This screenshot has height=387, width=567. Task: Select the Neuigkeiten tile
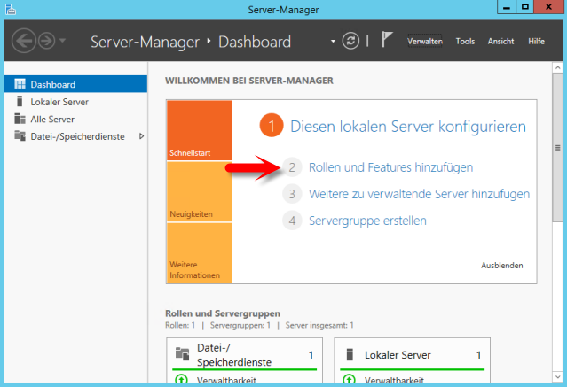[x=199, y=190]
